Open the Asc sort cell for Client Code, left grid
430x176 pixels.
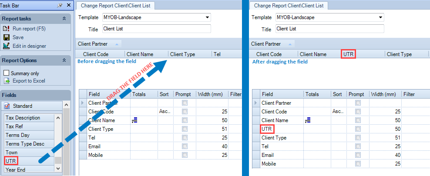(x=165, y=111)
